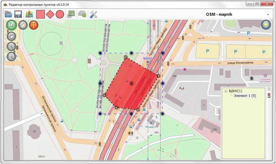
Task: Activate the hand pan tool
Action: tap(11, 37)
